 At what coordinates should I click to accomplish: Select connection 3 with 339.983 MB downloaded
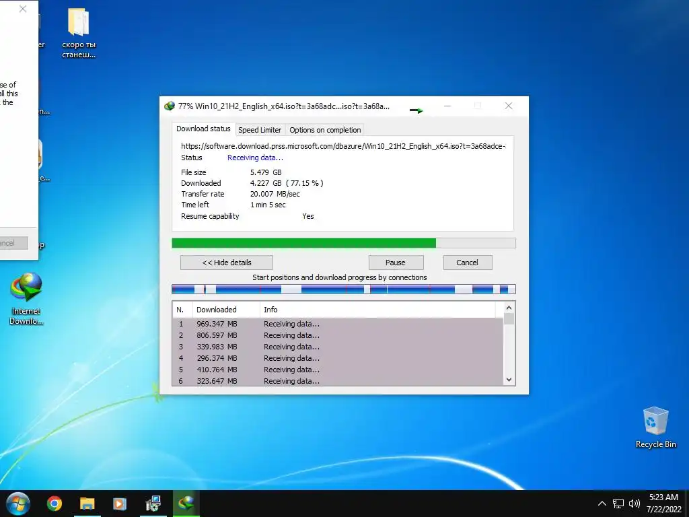pyautogui.click(x=338, y=347)
